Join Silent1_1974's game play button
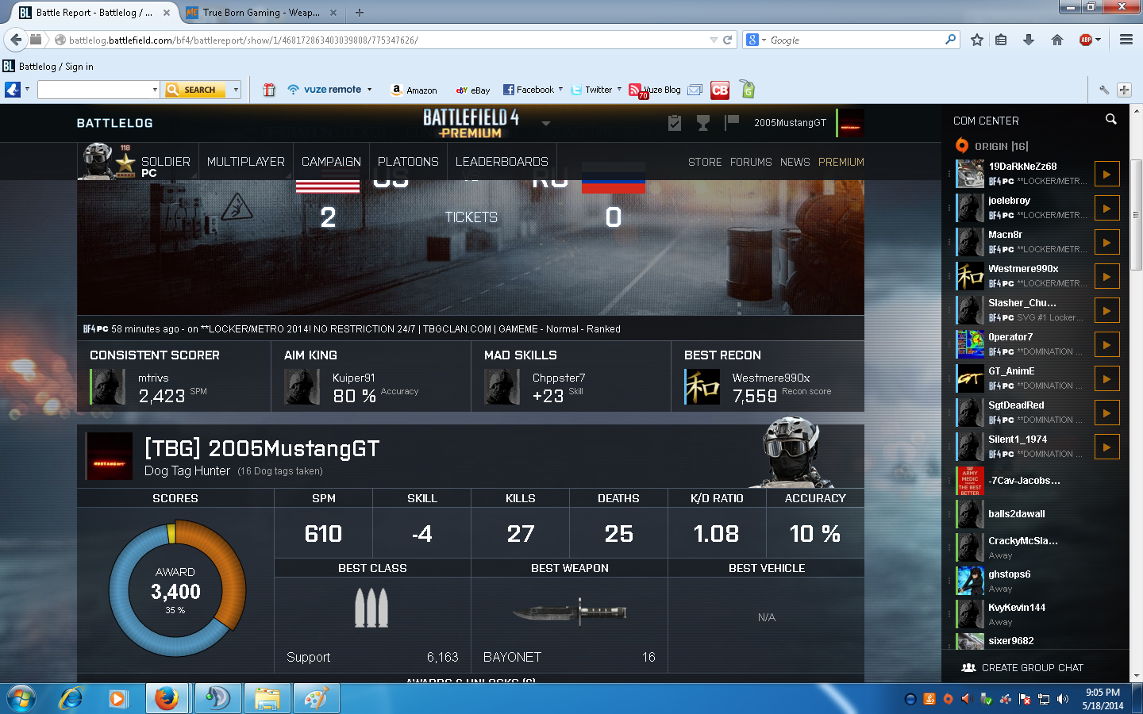This screenshot has height=714, width=1143. tap(1107, 447)
